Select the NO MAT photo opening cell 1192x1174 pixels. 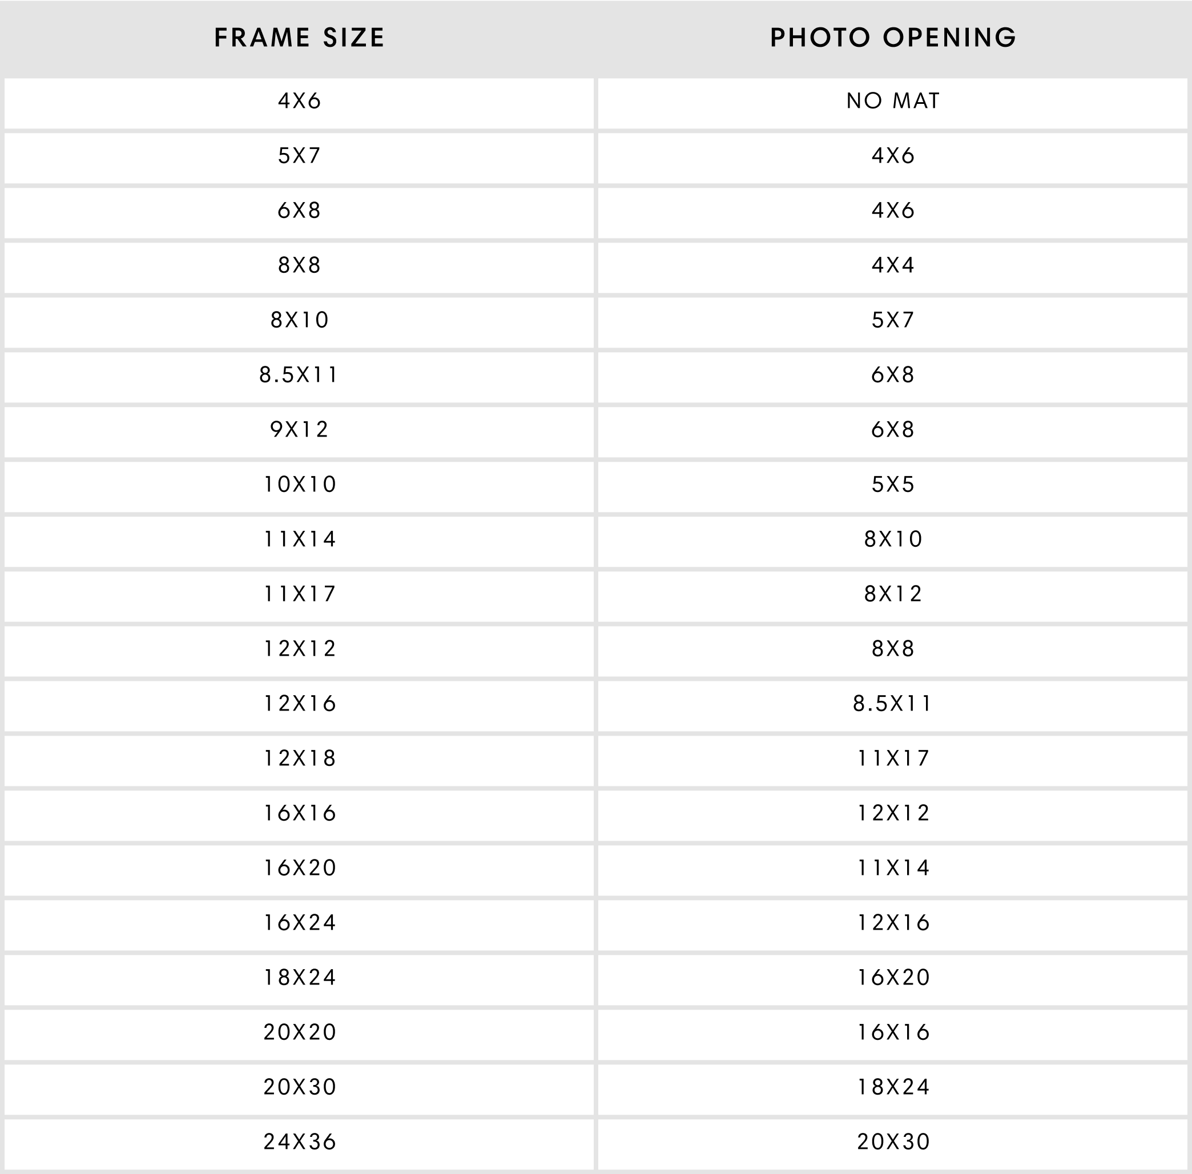pos(892,103)
